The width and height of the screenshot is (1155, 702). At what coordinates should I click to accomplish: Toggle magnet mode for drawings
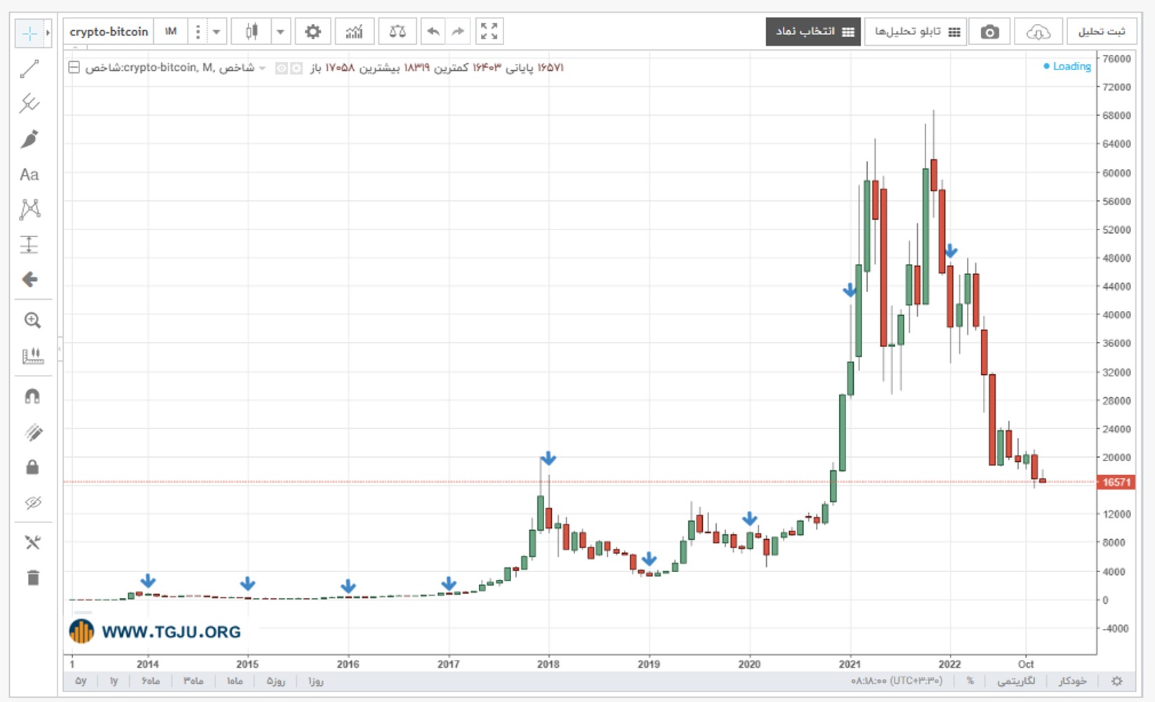click(32, 397)
